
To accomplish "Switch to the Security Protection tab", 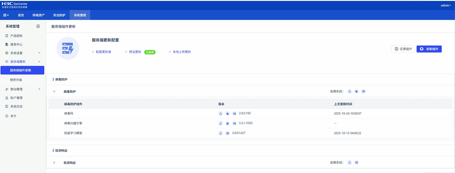I will coord(59,15).
